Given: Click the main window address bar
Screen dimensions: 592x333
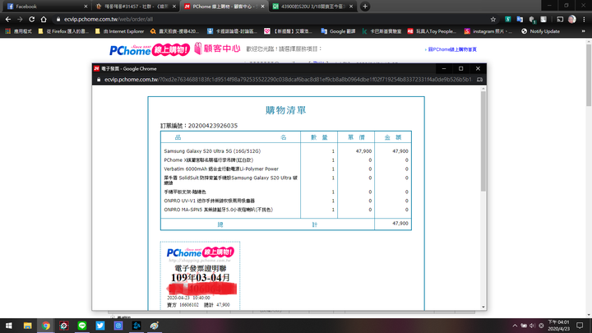Looking at the screenshot, I should (272, 19).
